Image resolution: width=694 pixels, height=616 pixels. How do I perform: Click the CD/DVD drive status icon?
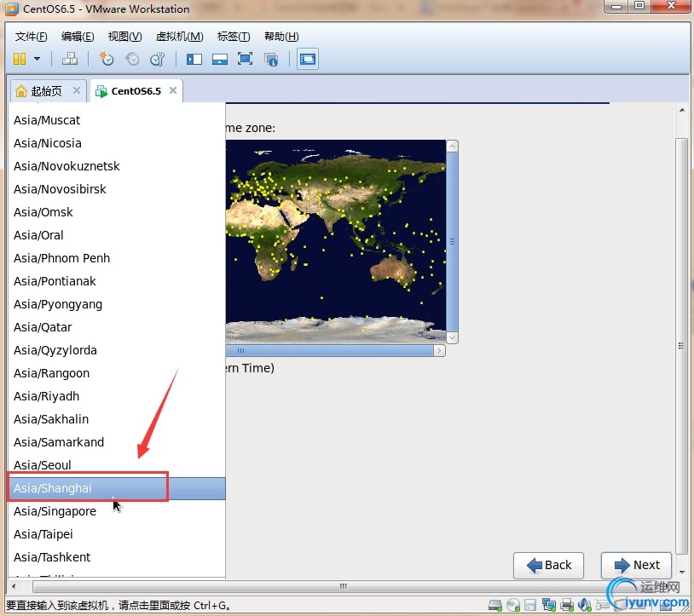513,604
